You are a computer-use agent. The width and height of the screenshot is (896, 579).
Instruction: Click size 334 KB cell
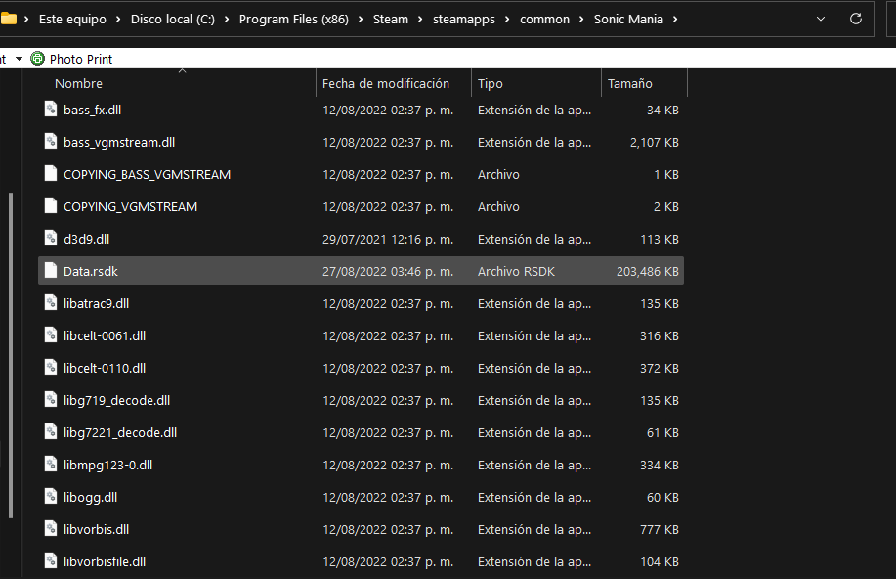pyautogui.click(x=660, y=466)
